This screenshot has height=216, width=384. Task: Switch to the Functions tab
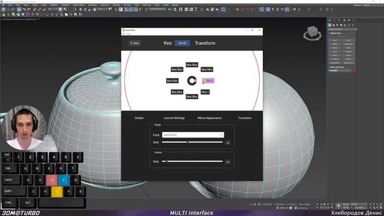[x=245, y=118]
